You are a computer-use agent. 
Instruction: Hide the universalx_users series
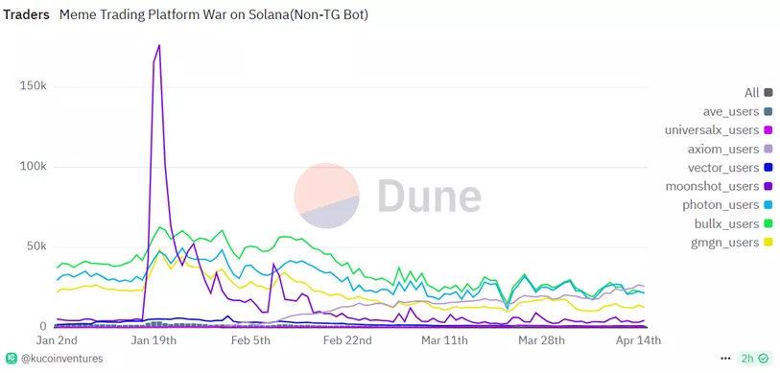tap(768, 130)
